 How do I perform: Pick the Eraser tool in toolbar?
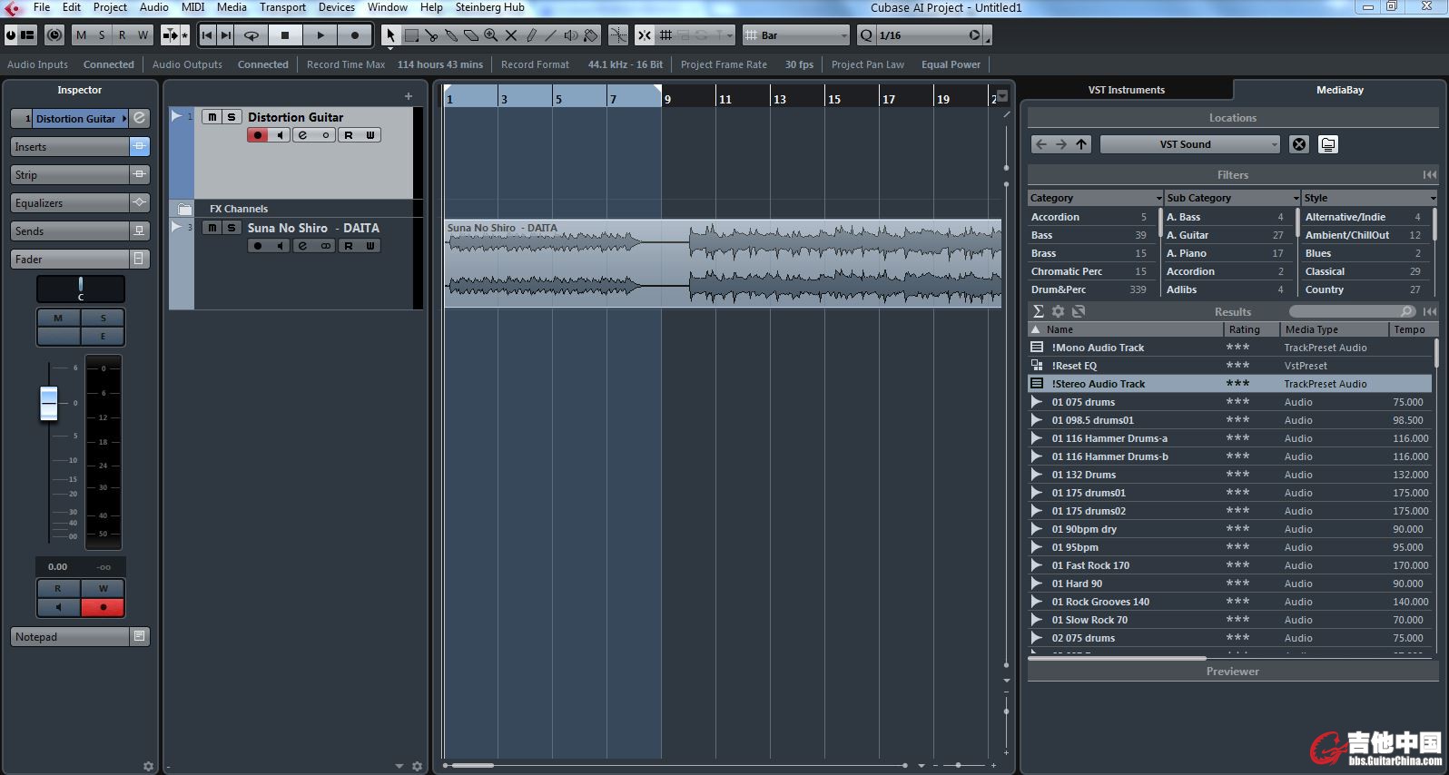[471, 35]
